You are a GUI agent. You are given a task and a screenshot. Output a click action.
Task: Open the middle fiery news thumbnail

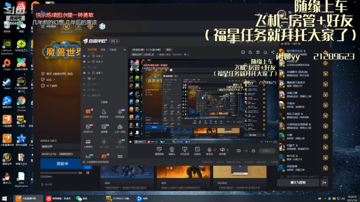[x=183, y=172]
